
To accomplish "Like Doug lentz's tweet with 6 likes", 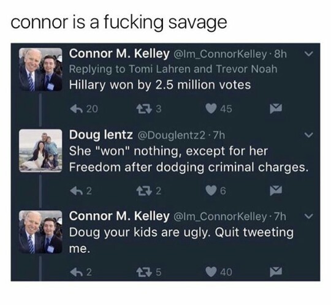I will click(x=211, y=190).
